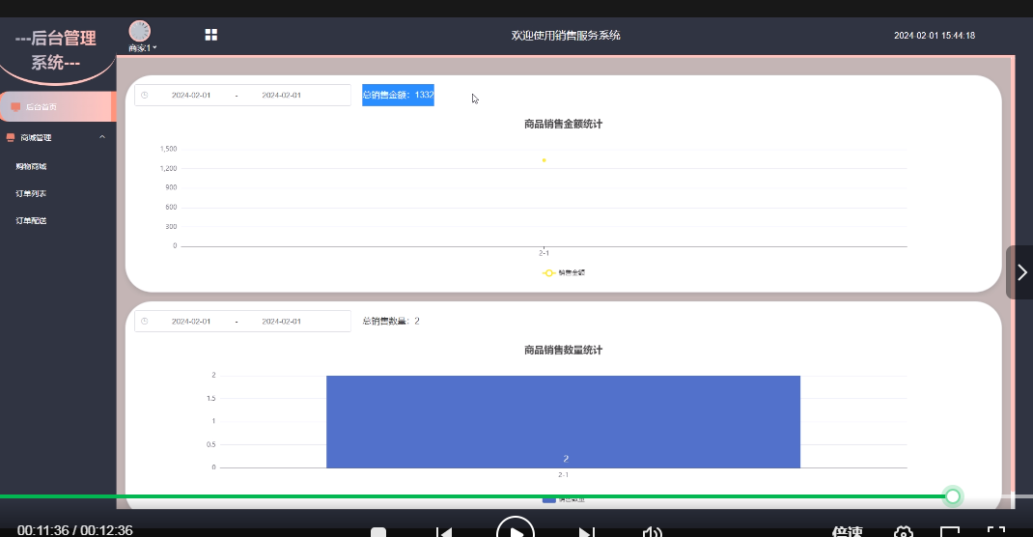This screenshot has width=1033, height=537.
Task: Click the 后台首页 monitor icon
Action: (x=15, y=107)
